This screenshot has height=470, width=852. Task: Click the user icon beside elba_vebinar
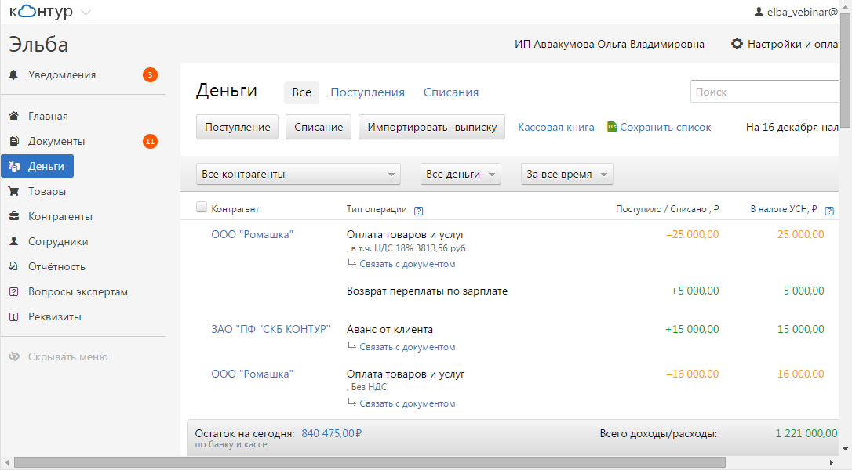coord(759,12)
